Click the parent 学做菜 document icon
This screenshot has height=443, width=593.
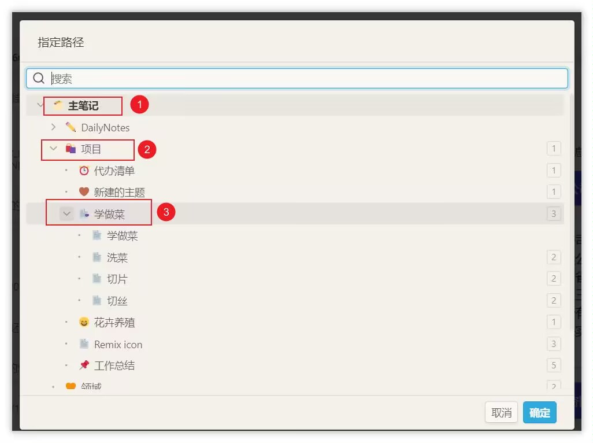pyautogui.click(x=84, y=214)
